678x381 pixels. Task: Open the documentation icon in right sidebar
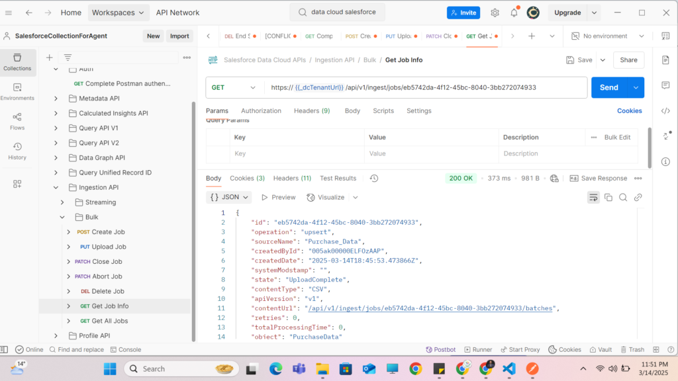pyautogui.click(x=665, y=60)
